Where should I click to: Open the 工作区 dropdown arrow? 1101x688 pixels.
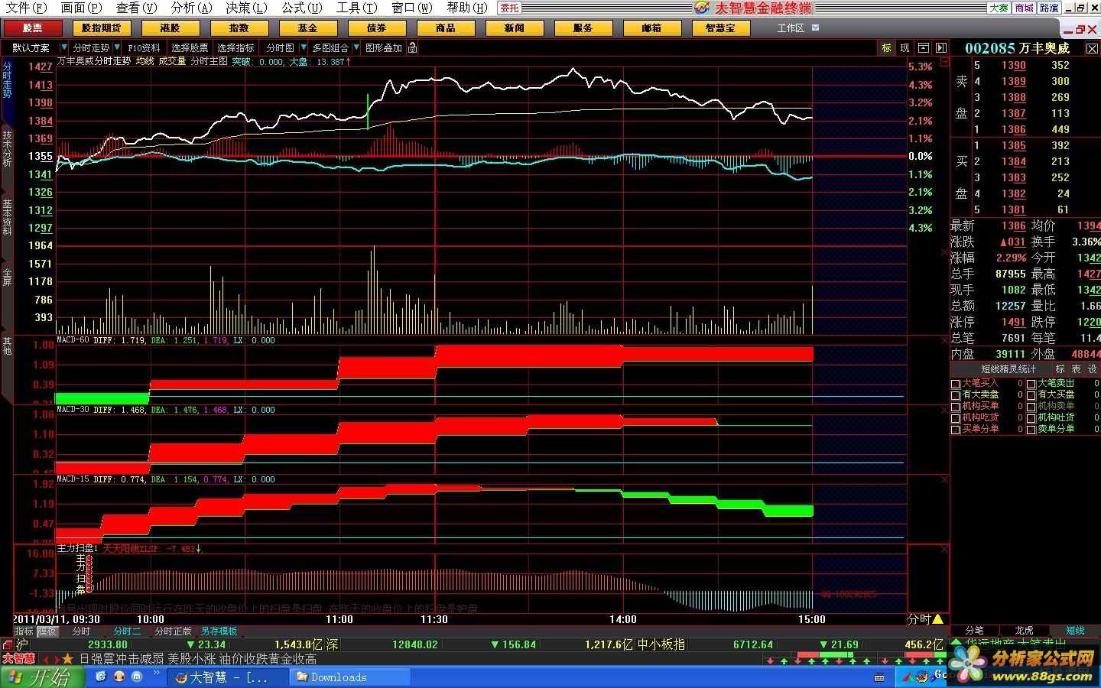(x=815, y=28)
